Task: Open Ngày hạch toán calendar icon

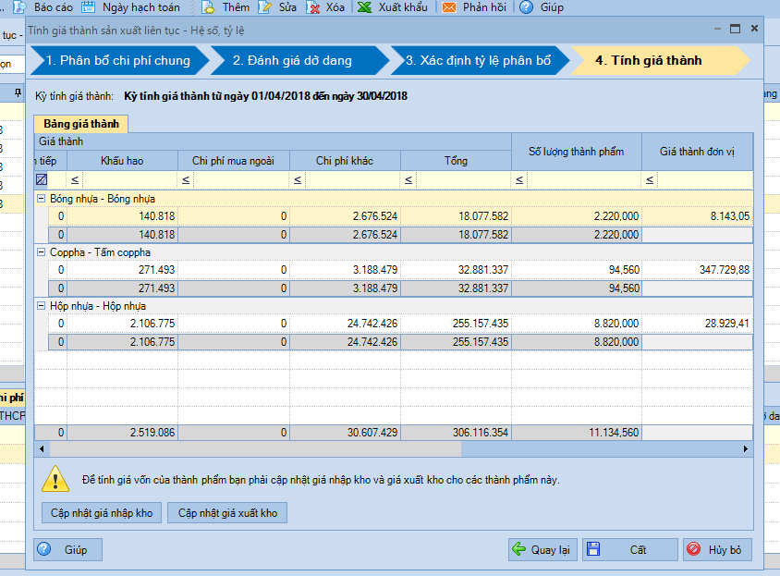Action: click(x=90, y=6)
